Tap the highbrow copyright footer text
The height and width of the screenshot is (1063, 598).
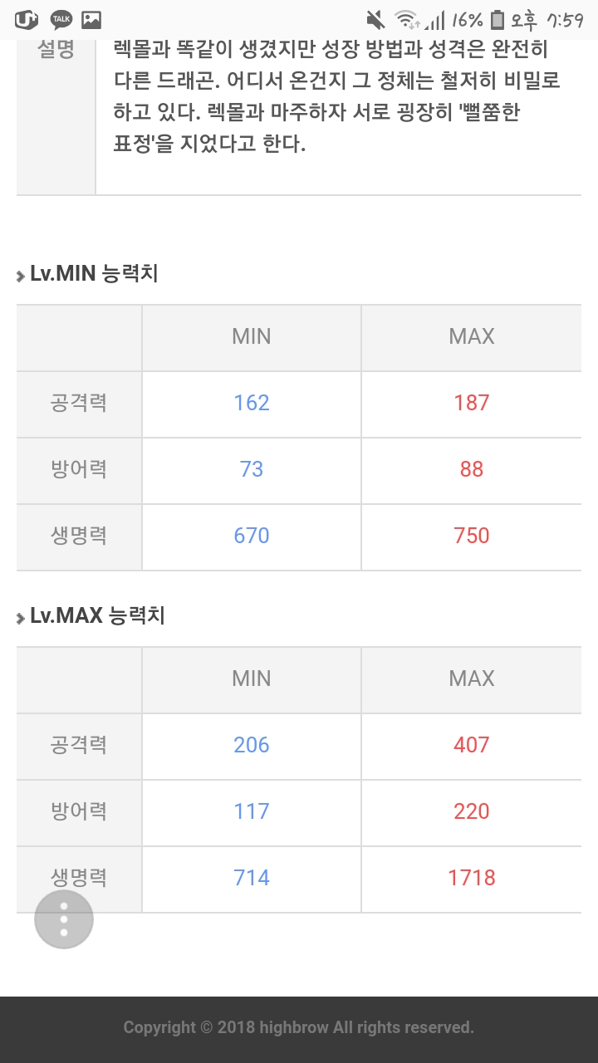click(299, 1027)
